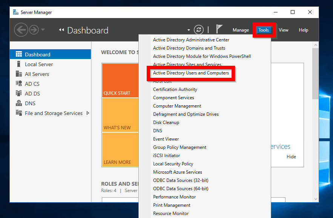
Task: Open Component Services tool
Action: [173, 98]
